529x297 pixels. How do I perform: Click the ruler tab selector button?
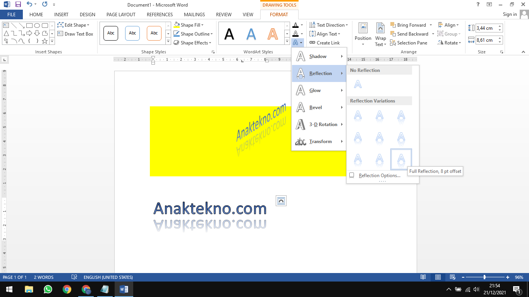(x=4, y=60)
